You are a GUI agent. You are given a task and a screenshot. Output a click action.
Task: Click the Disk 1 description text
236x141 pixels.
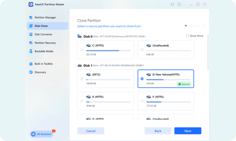coord(119,65)
